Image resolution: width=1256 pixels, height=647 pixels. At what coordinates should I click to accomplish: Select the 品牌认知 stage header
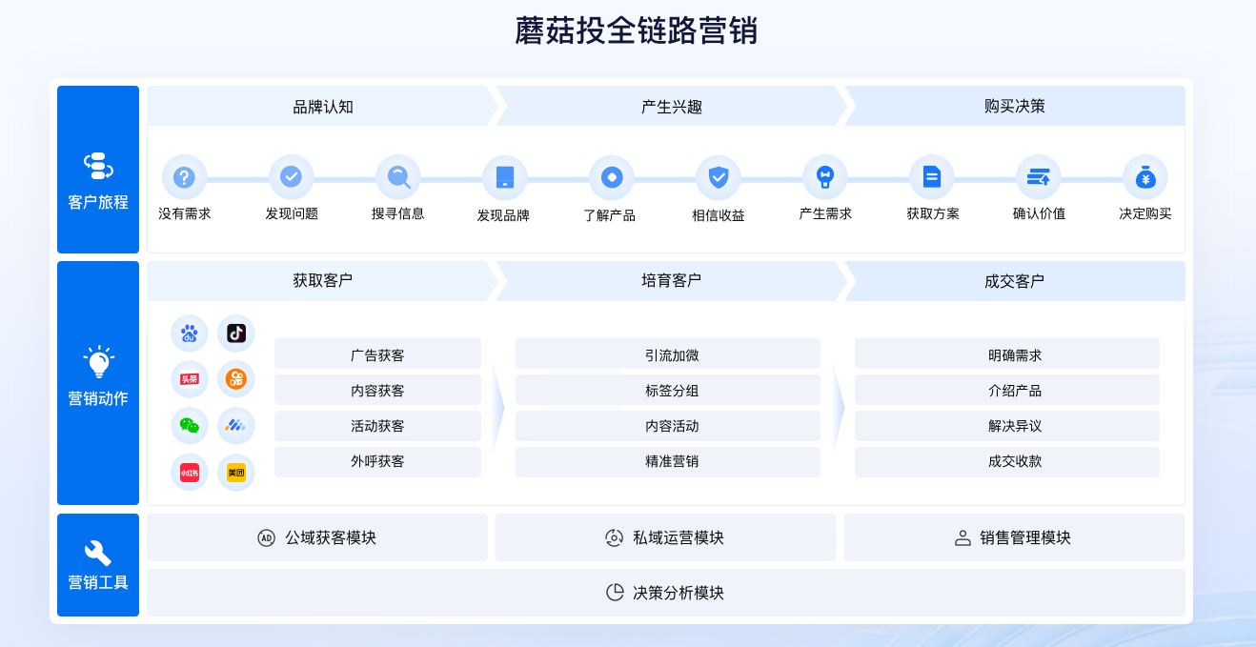click(x=323, y=106)
